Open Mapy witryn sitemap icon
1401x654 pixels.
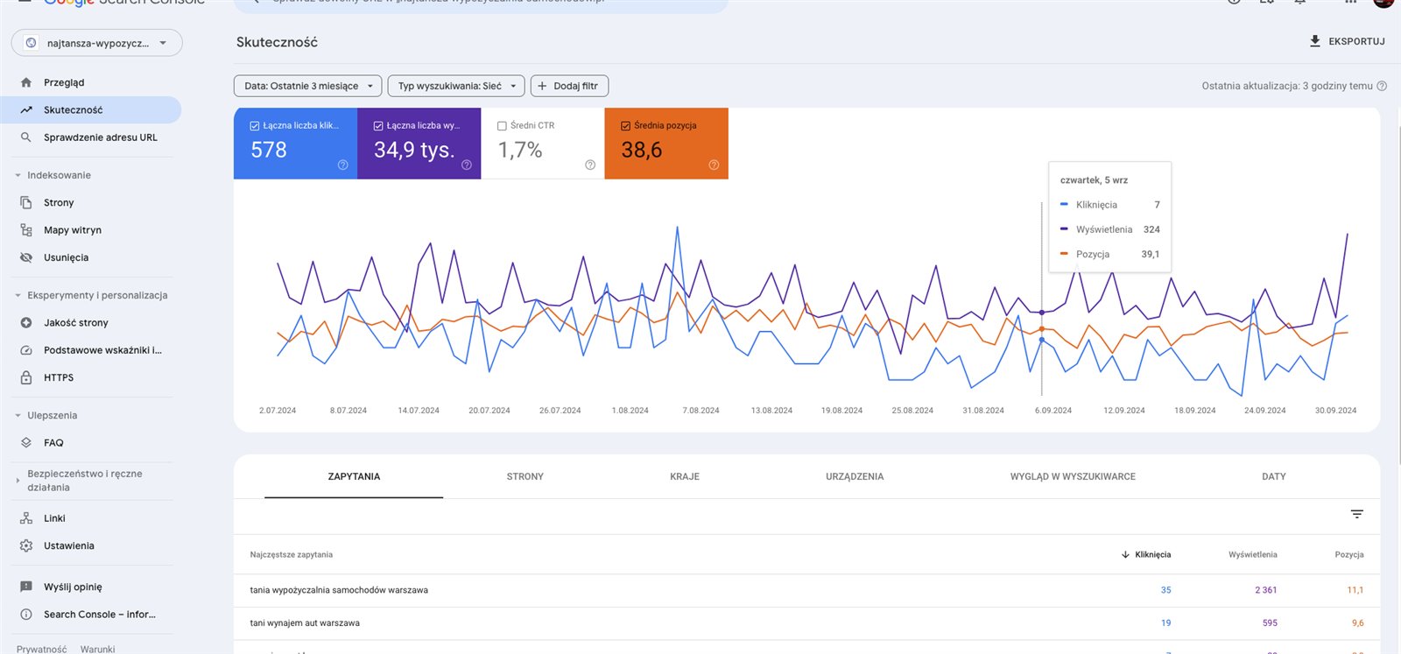[26, 230]
